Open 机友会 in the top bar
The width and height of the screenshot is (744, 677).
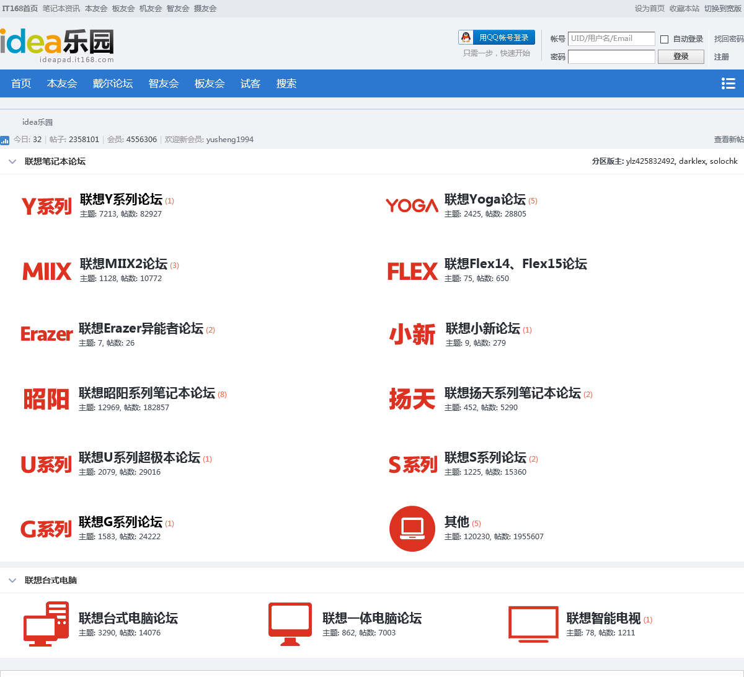pyautogui.click(x=151, y=9)
